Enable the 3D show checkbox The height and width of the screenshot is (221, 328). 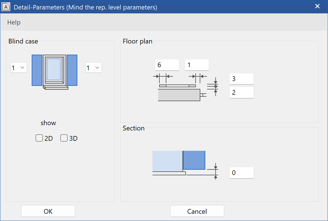64,138
